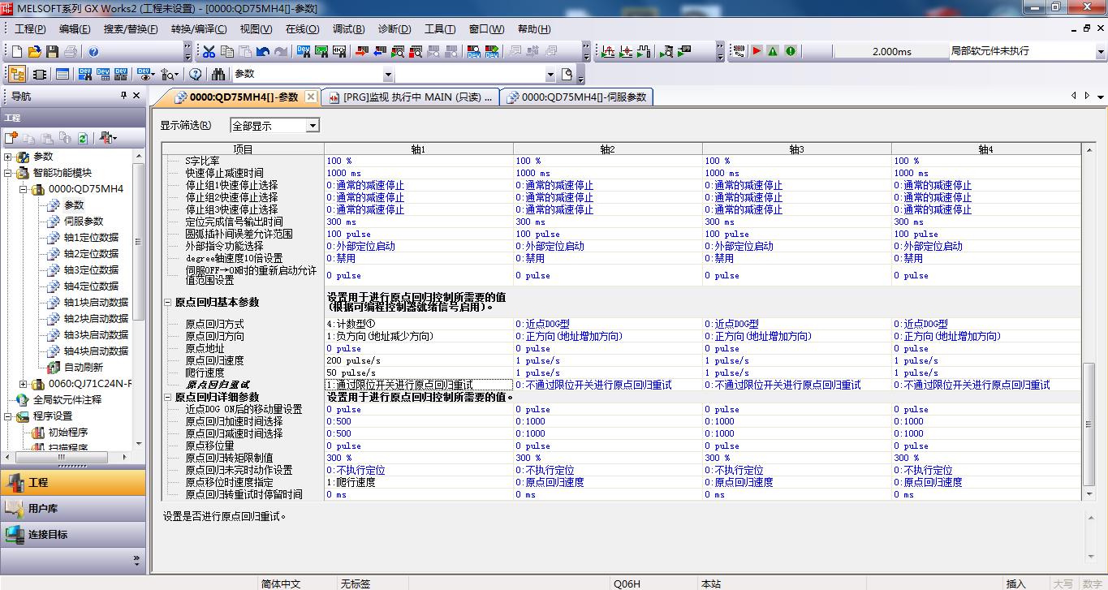Click the refresh icon in project toolbar
The width and height of the screenshot is (1108, 590).
82,138
